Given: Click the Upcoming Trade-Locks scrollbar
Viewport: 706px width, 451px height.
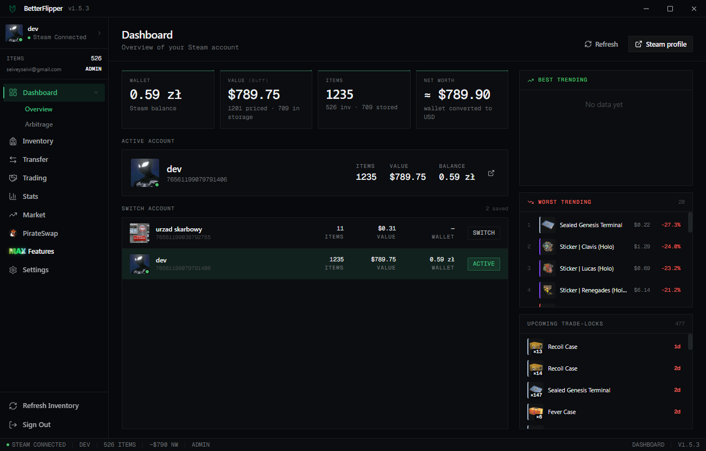Looking at the screenshot, I should (x=690, y=342).
